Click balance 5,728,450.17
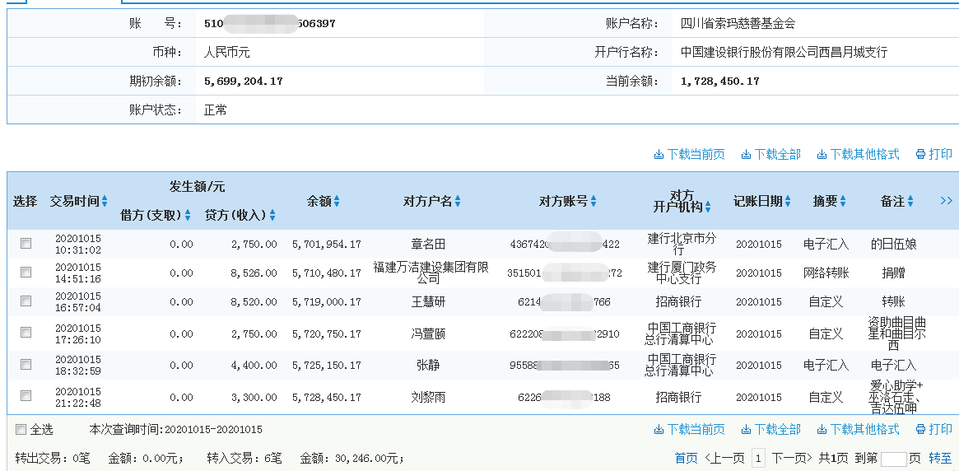The image size is (959, 471). coord(325,398)
